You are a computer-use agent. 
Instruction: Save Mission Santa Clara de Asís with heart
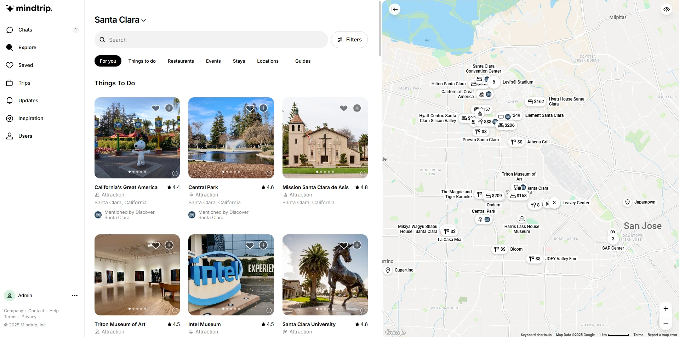click(344, 108)
